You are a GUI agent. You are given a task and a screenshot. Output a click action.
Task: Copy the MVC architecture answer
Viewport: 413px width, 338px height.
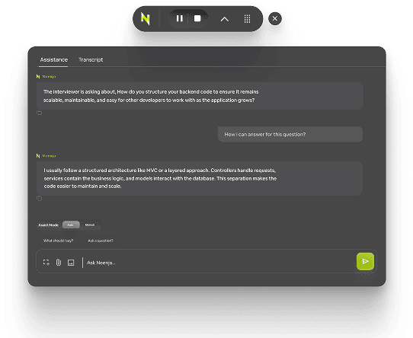click(x=40, y=198)
